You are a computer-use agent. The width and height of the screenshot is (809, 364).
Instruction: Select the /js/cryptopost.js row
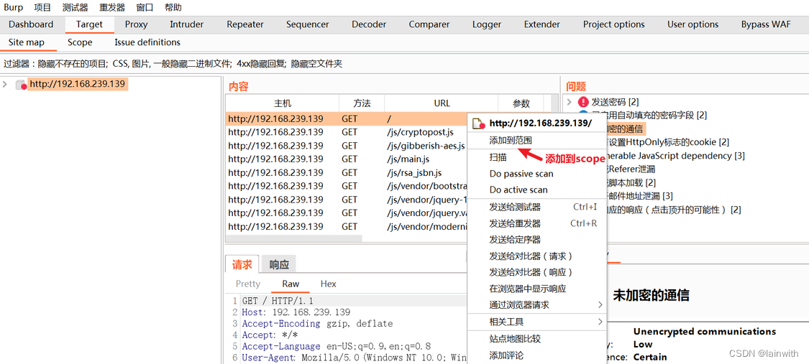(346, 132)
